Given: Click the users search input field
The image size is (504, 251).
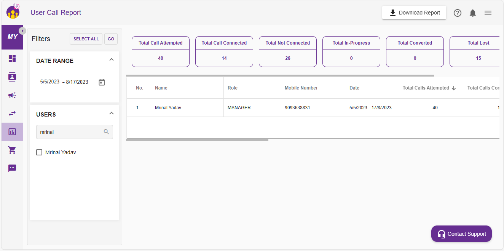Looking at the screenshot, I should coord(70,132).
